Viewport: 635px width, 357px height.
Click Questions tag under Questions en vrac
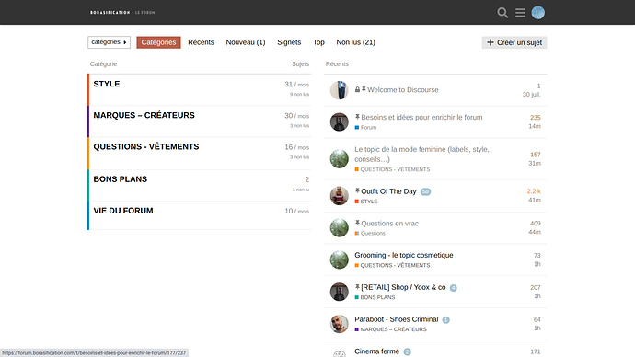[x=370, y=233]
